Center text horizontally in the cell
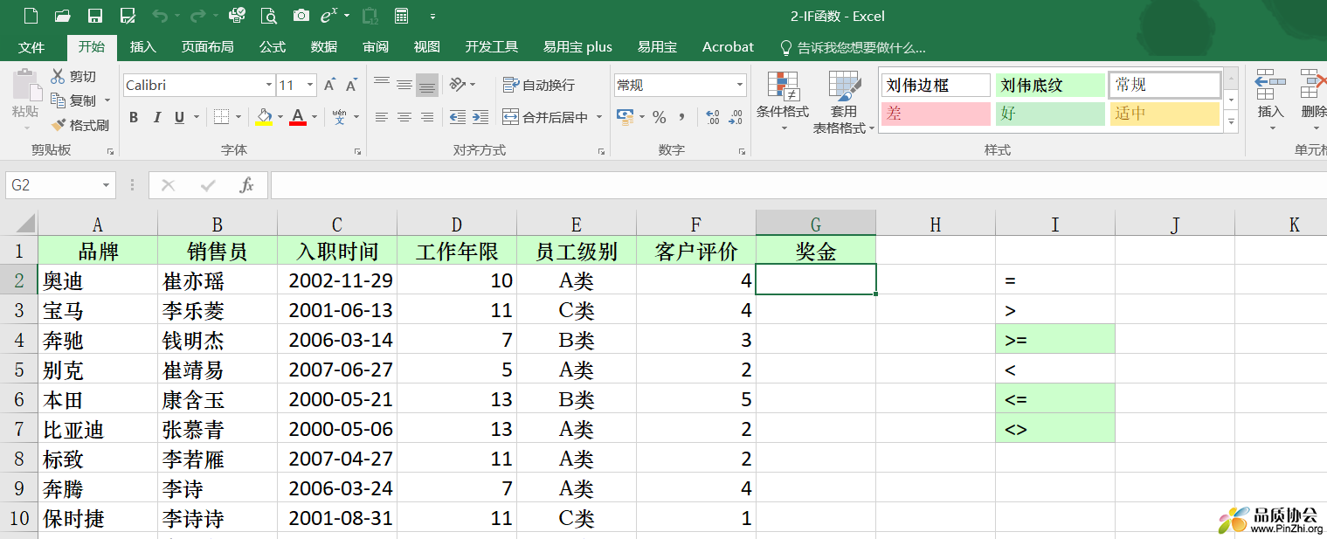1327x539 pixels. tap(404, 117)
